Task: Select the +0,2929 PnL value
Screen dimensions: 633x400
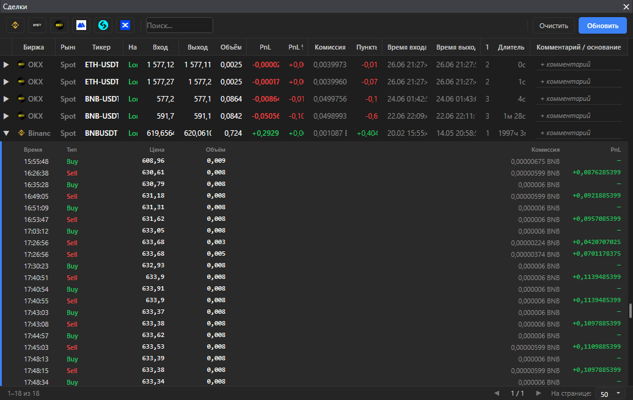Action: (265, 133)
